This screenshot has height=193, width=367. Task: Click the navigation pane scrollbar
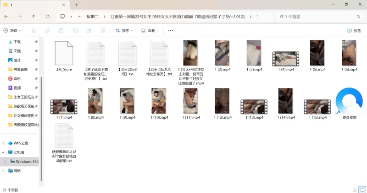click(41, 129)
